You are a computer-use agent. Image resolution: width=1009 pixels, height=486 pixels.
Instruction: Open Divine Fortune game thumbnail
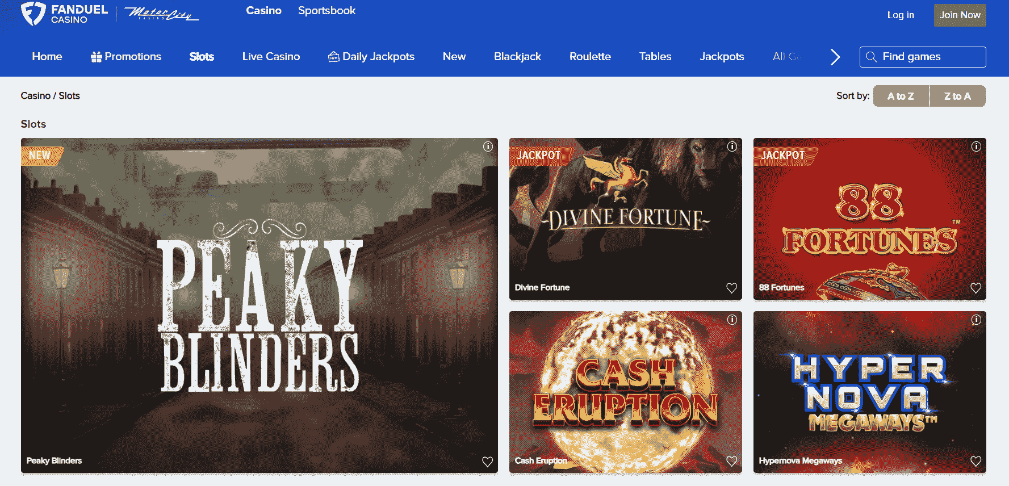626,219
